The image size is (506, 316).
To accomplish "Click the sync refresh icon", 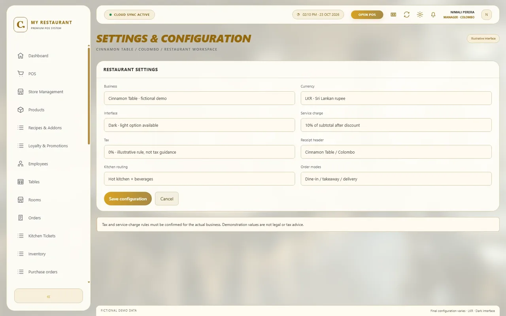I will pos(406,15).
